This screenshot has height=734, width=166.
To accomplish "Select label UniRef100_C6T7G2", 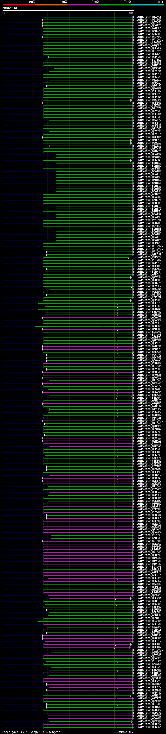I will tap(149, 260).
